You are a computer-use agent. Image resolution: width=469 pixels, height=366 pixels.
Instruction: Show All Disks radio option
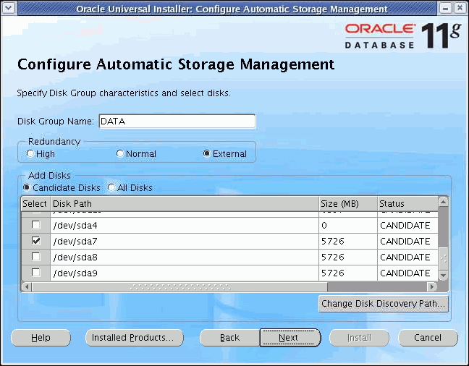pyautogui.click(x=111, y=188)
